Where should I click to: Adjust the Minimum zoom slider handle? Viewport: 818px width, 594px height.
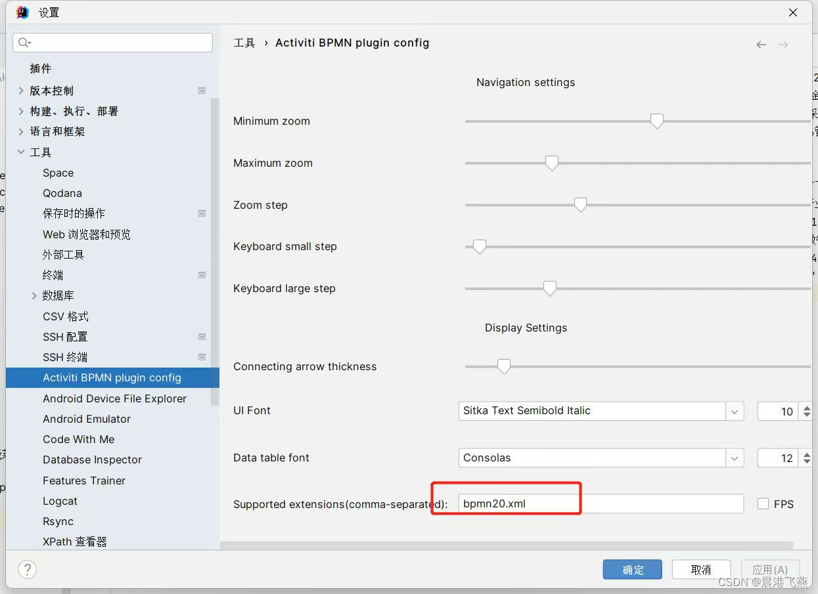tap(656, 121)
